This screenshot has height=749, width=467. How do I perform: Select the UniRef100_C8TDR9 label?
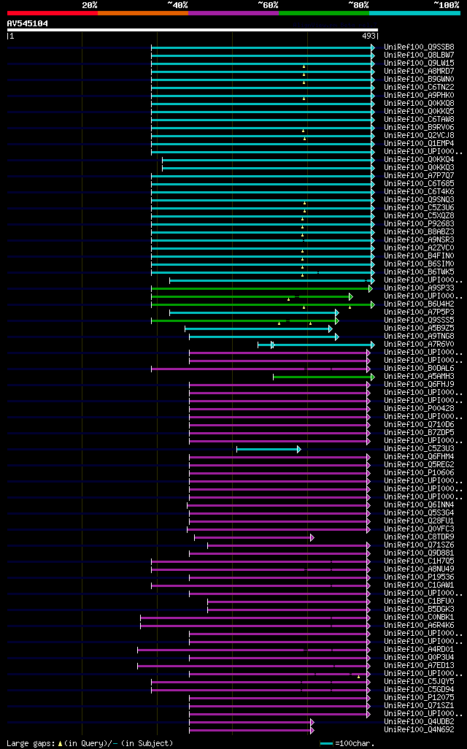pos(420,537)
